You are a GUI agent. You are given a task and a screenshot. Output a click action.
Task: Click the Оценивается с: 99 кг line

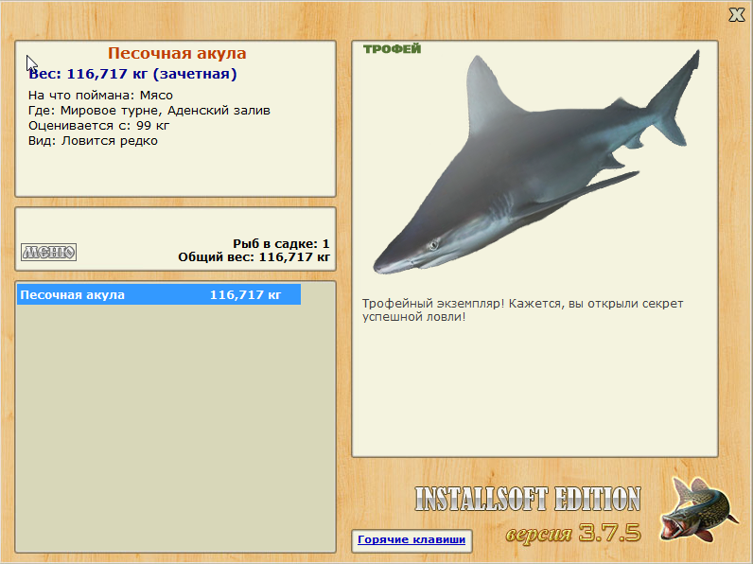pyautogui.click(x=99, y=126)
